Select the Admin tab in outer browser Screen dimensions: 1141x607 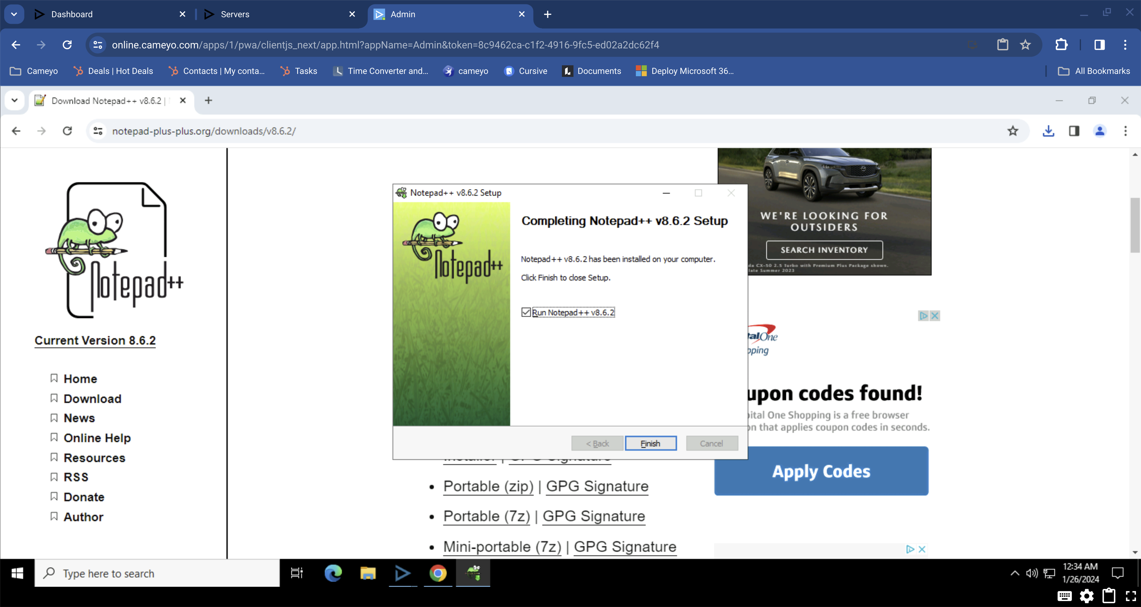(x=450, y=14)
